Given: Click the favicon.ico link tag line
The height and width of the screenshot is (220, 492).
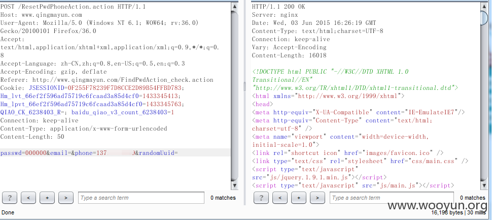Looking at the screenshot, I should pos(347,153).
